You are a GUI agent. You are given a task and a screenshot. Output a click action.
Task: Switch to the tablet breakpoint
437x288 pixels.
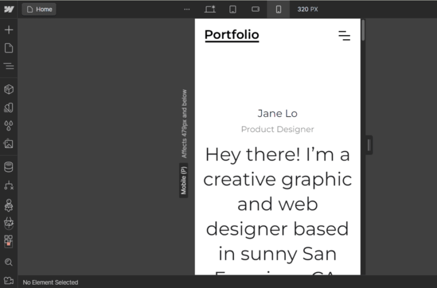233,9
